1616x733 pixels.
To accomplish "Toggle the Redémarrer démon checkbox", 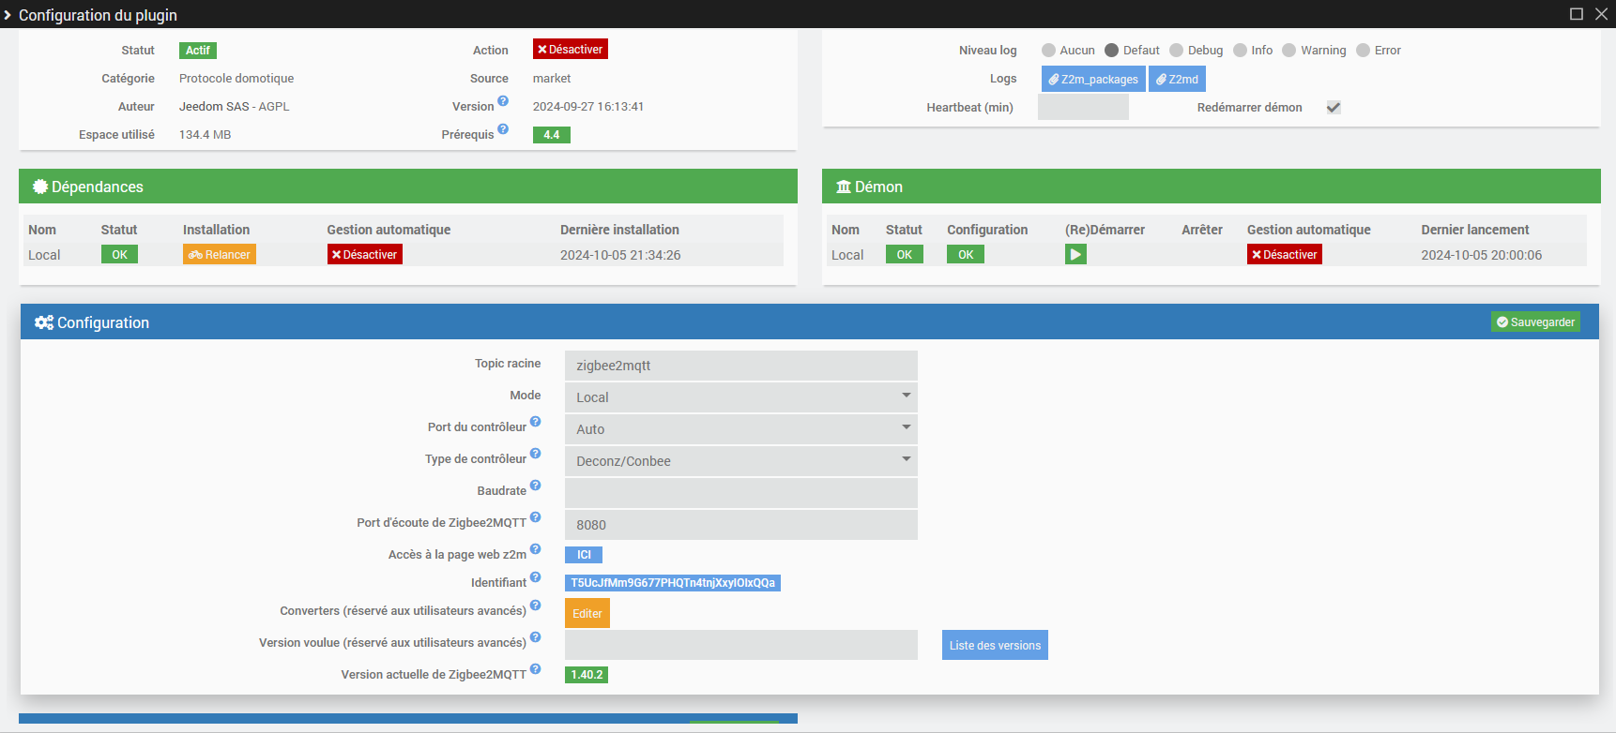I will (x=1334, y=108).
